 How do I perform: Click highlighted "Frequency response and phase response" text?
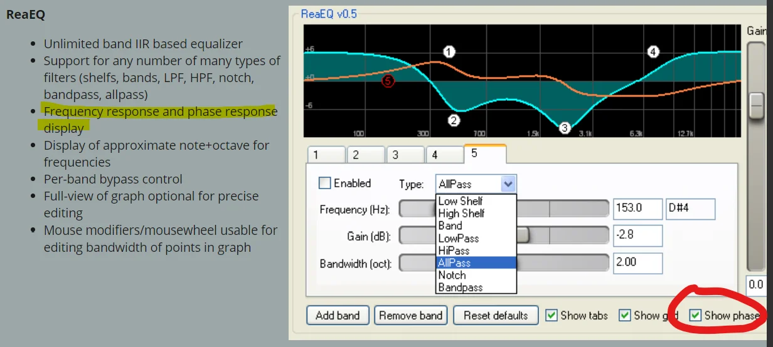pyautogui.click(x=161, y=111)
